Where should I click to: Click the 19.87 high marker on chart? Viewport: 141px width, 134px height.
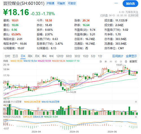tap(119, 65)
